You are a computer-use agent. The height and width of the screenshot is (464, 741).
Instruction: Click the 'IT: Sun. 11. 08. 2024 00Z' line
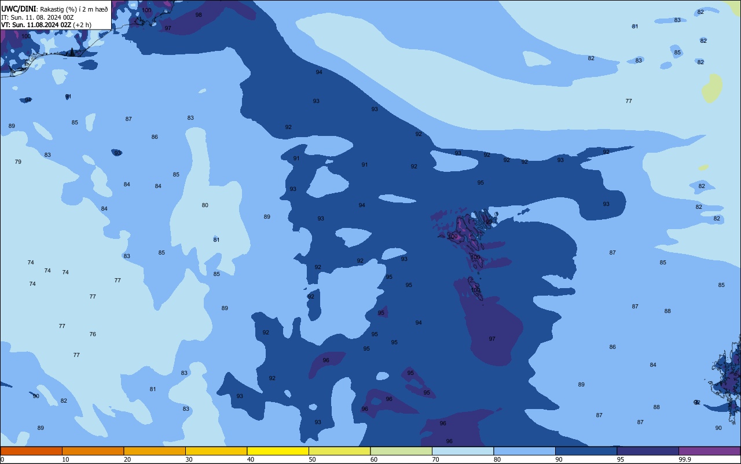pos(37,17)
